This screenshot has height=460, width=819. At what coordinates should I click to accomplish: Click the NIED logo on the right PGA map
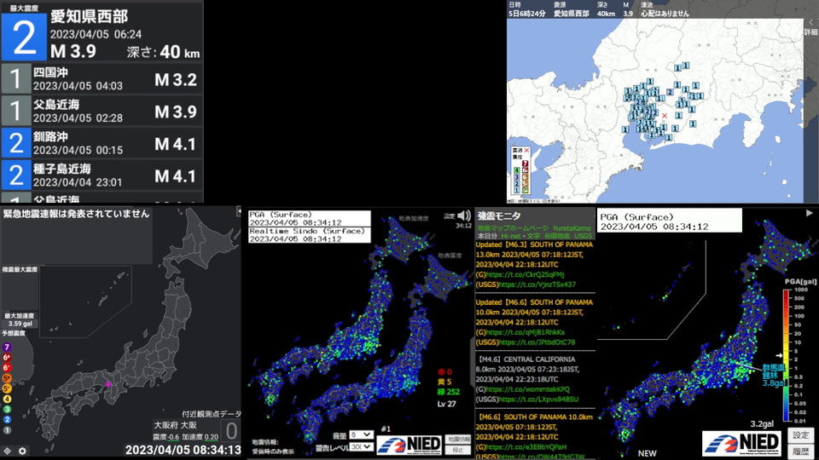tap(741, 443)
